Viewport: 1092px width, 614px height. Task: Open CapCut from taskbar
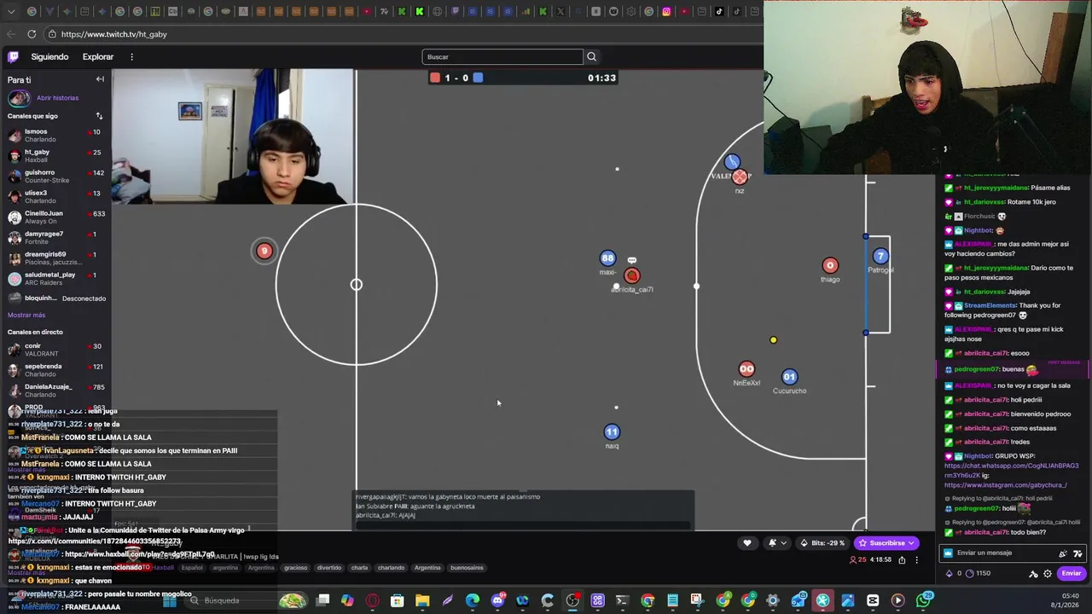(x=873, y=600)
